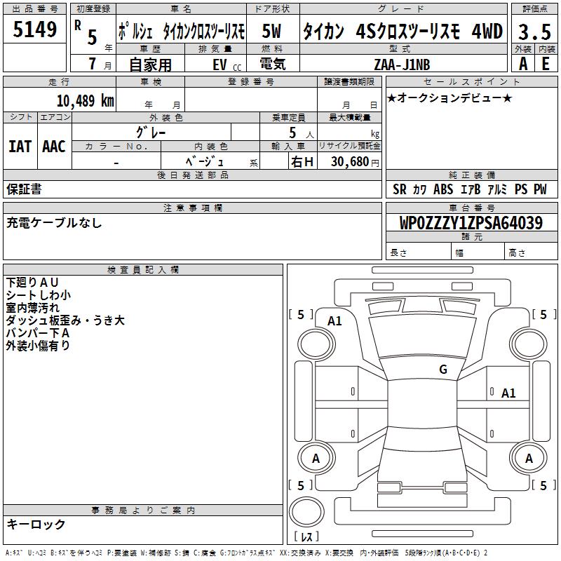Click the exterior grade A

(x=523, y=64)
